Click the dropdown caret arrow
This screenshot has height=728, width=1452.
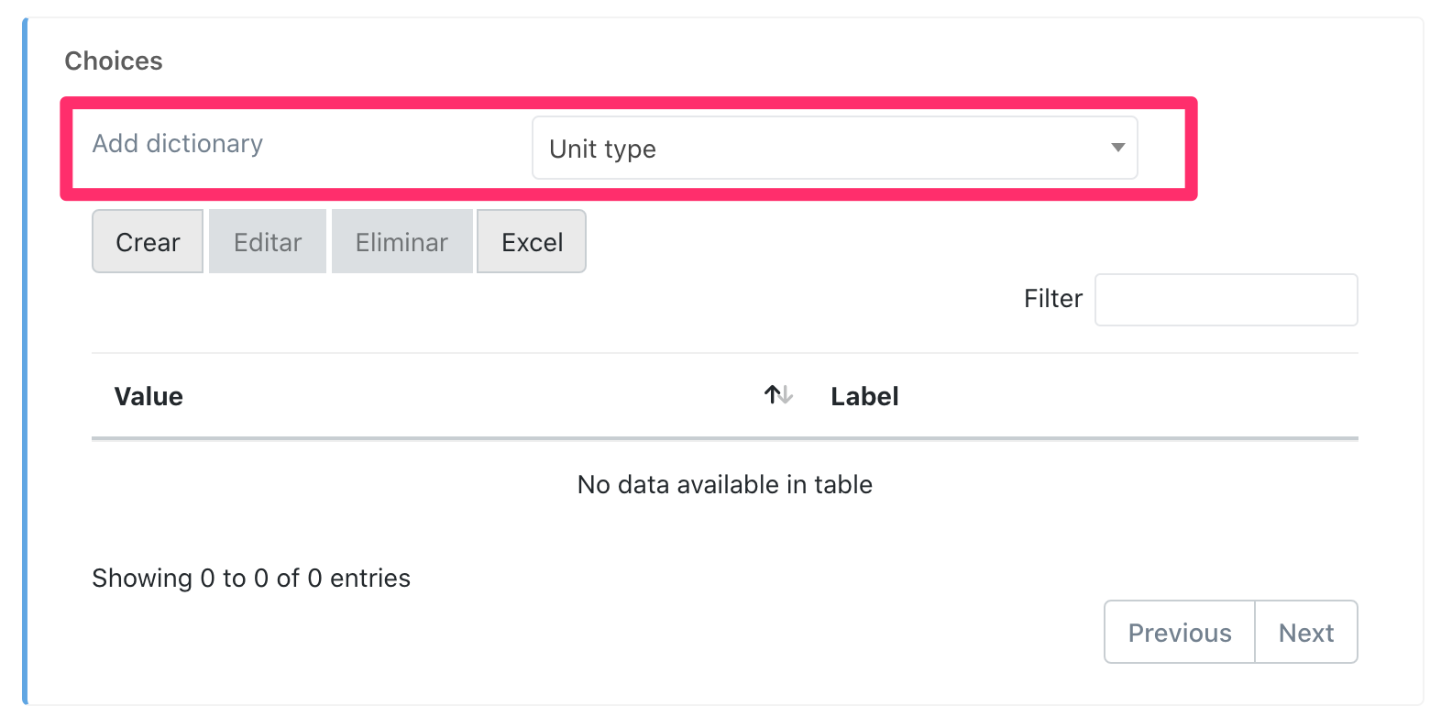point(1117,148)
